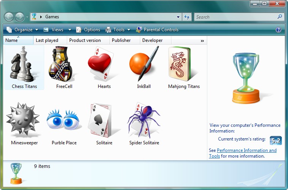Select the "Chess Titans" label
The height and width of the screenshot is (190, 288).
coord(24,86)
